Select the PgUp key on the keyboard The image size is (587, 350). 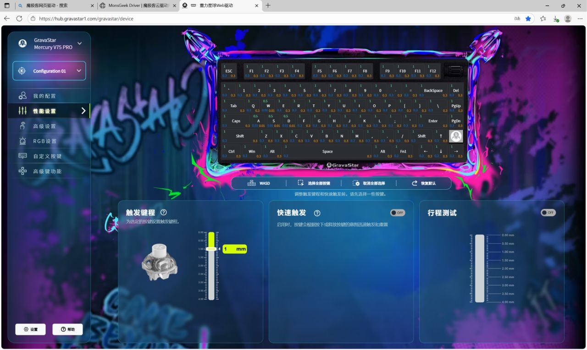coord(456,106)
